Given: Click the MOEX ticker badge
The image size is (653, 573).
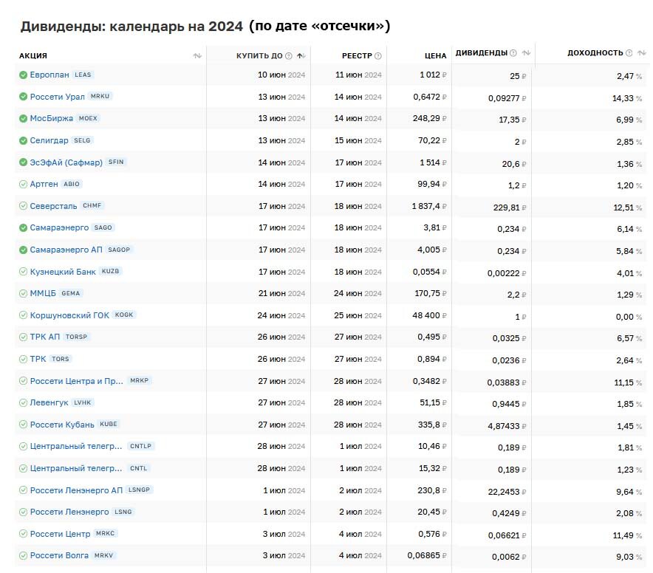Looking at the screenshot, I should point(88,118).
